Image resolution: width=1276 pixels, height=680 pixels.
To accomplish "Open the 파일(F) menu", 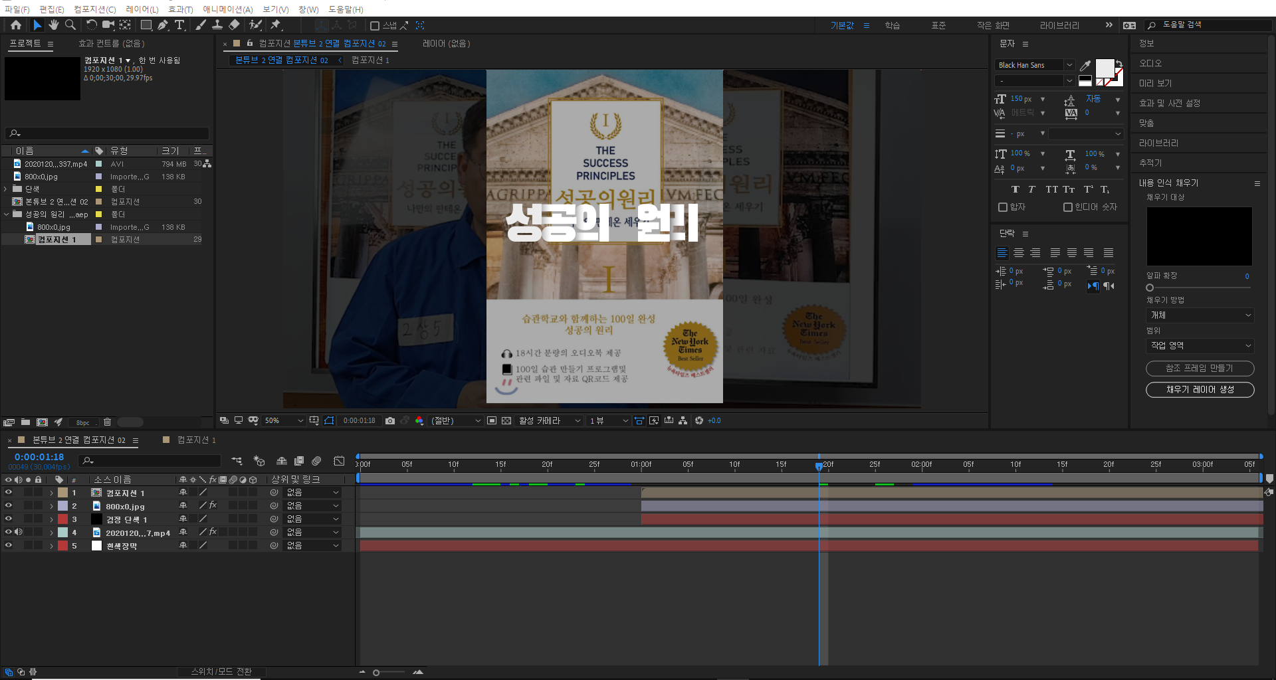I will (x=17, y=9).
